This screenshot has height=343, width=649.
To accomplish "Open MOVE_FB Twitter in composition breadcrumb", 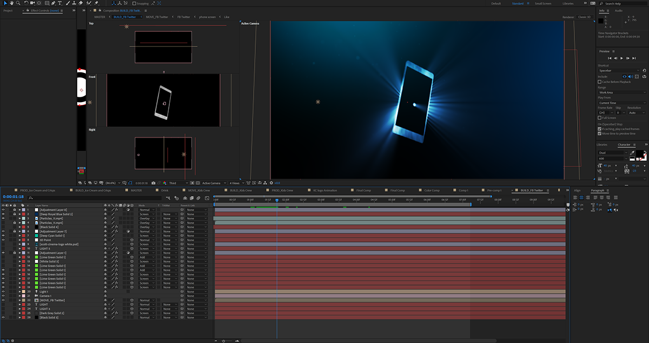I will point(157,17).
